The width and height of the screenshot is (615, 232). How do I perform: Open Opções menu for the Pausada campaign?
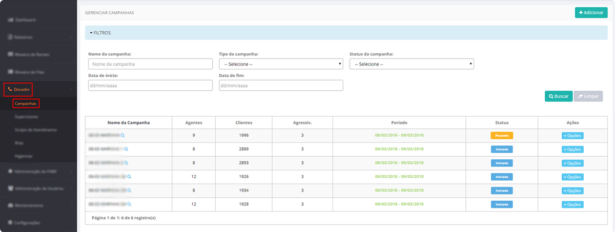[572, 136]
